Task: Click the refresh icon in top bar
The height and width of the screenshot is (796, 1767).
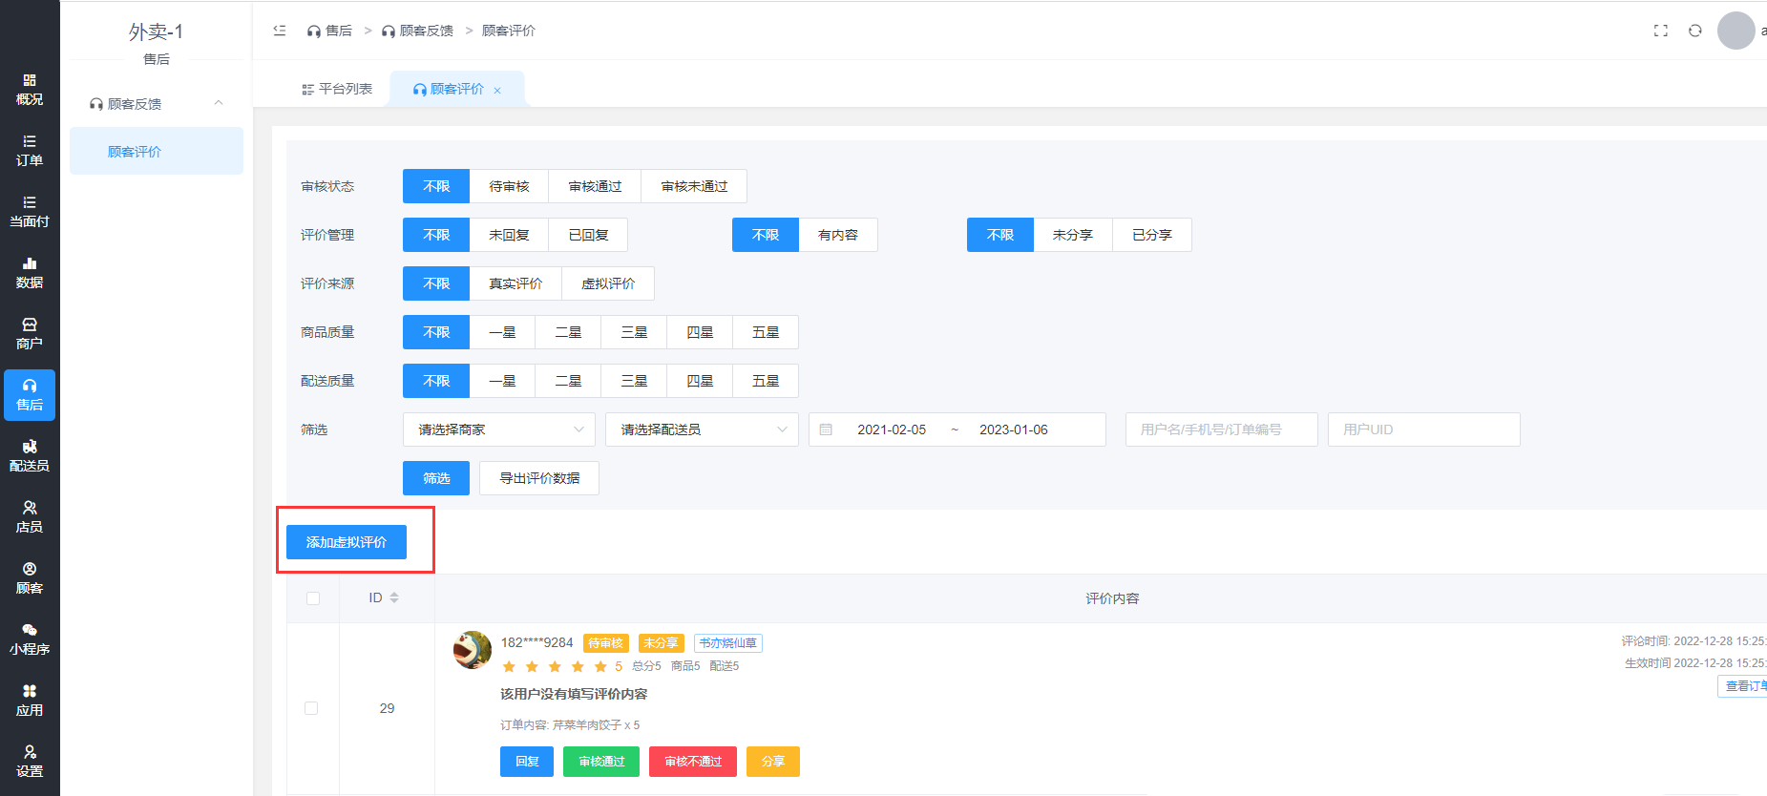Action: pyautogui.click(x=1694, y=31)
